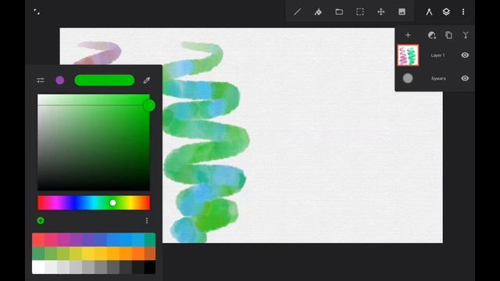Open color sliders settings icon

point(40,80)
